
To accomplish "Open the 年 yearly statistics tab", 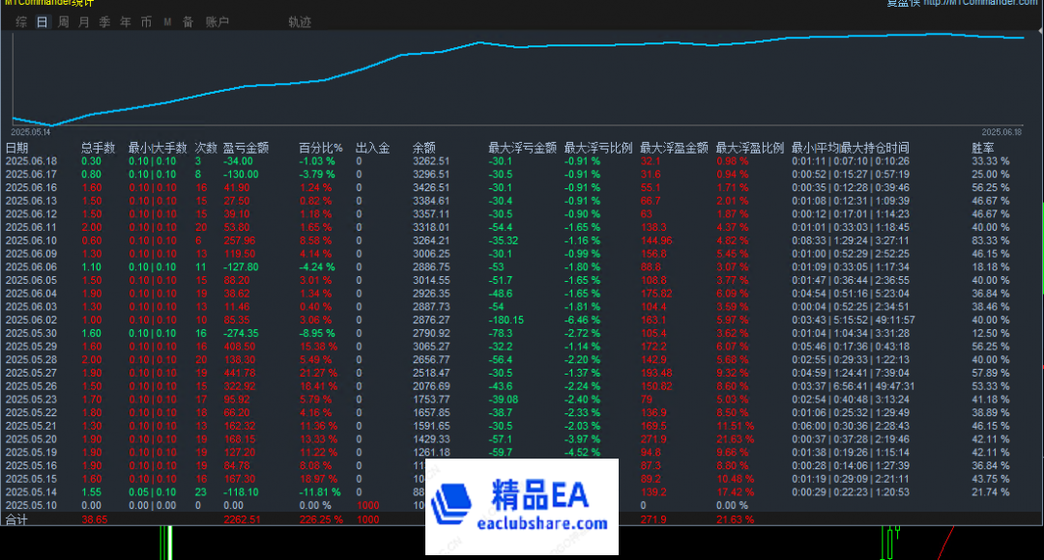I will click(126, 21).
